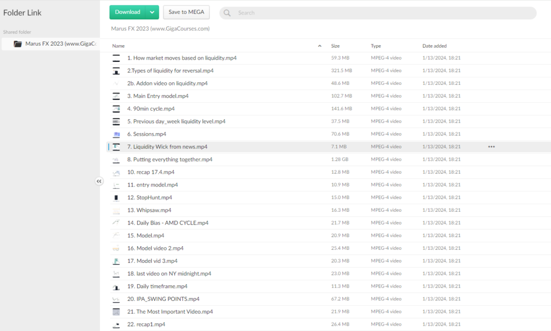
Task: Sort files by Type column header
Action: (376, 46)
